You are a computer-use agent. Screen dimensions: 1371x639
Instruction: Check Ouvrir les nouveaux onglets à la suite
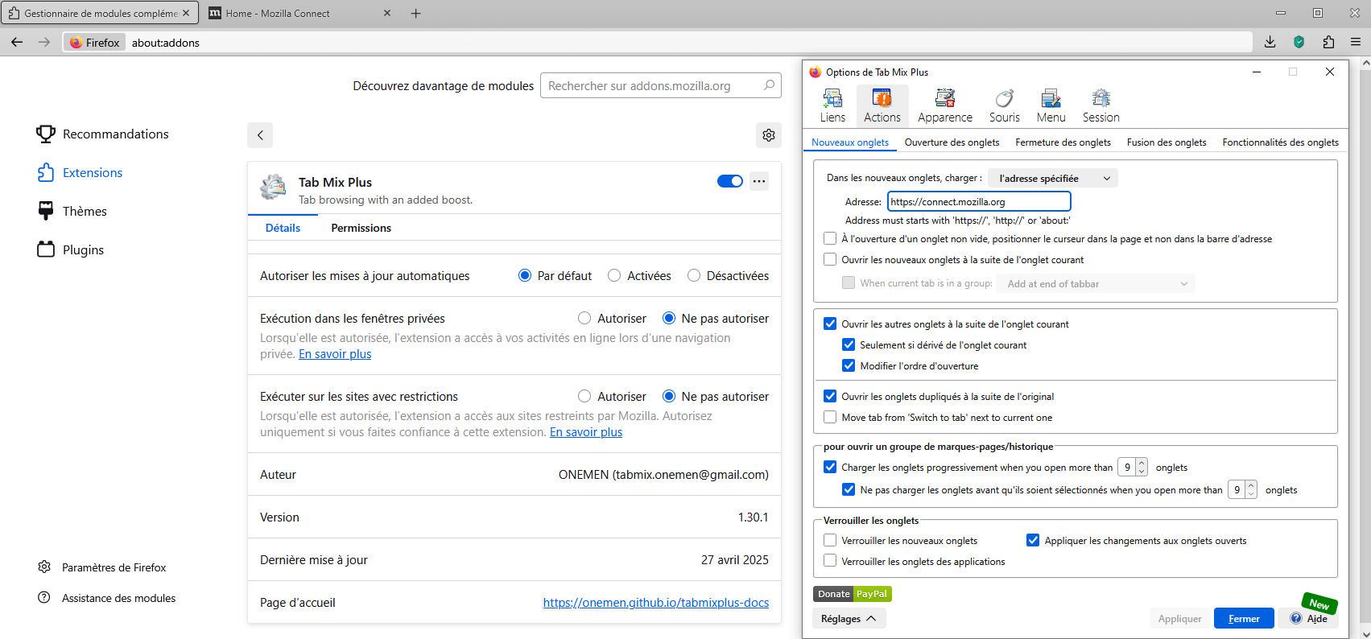[x=830, y=259]
